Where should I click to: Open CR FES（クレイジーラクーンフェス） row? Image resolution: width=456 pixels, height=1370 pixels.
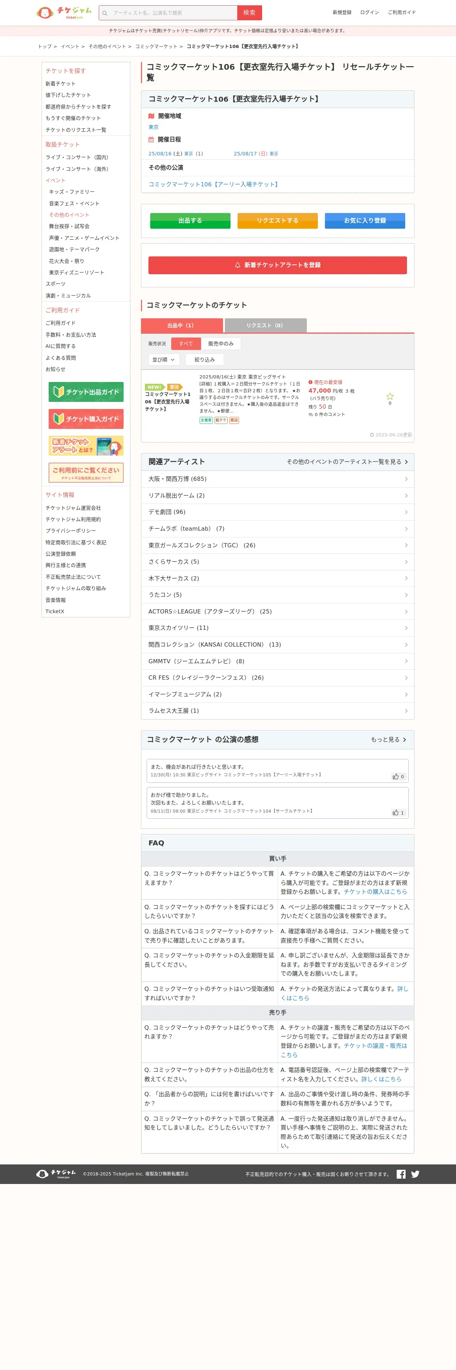tap(278, 678)
